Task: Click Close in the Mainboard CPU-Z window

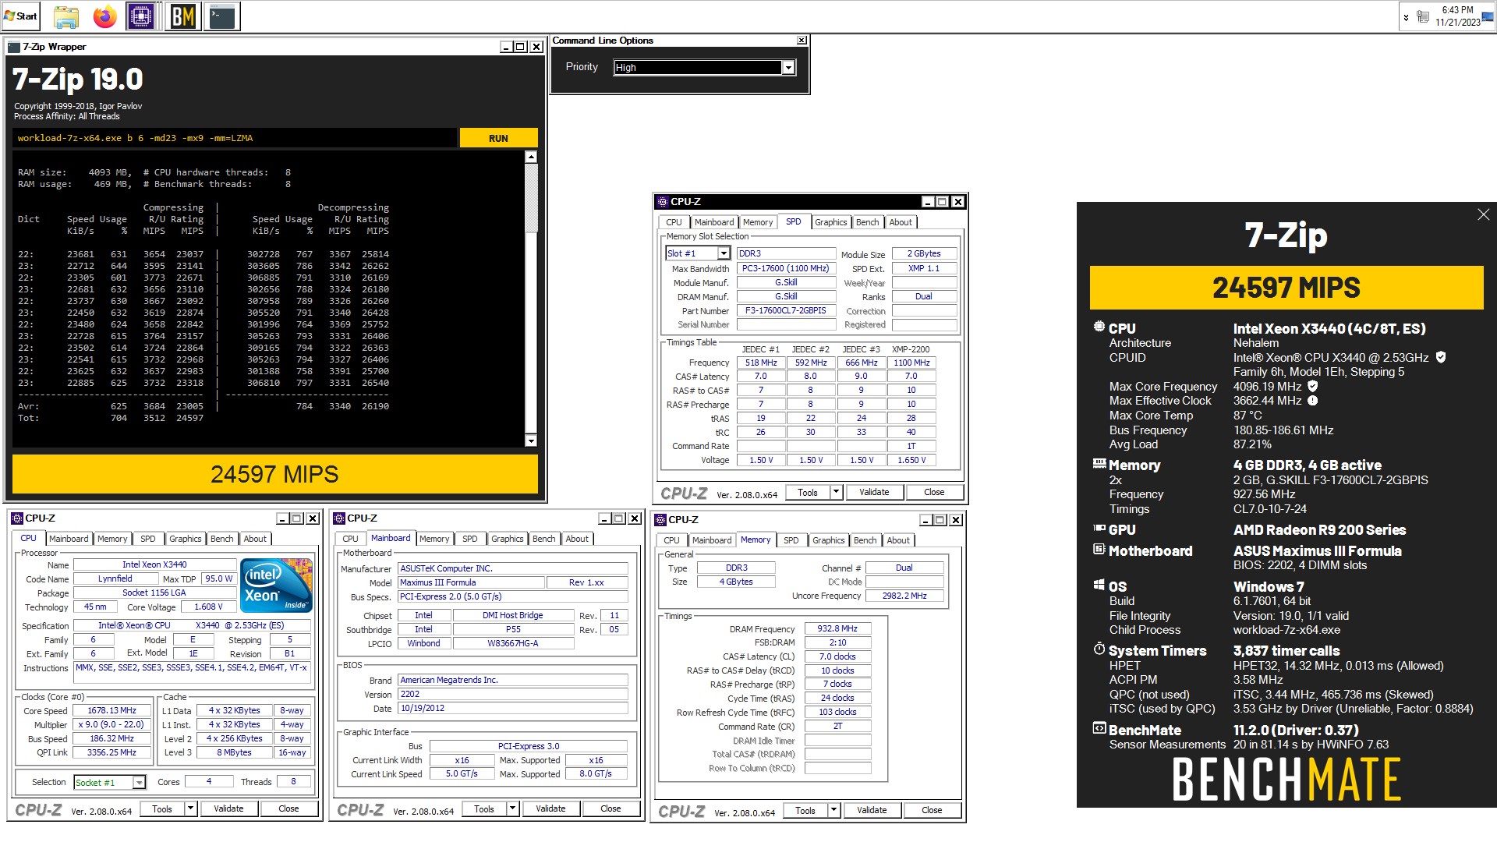Action: coord(610,808)
